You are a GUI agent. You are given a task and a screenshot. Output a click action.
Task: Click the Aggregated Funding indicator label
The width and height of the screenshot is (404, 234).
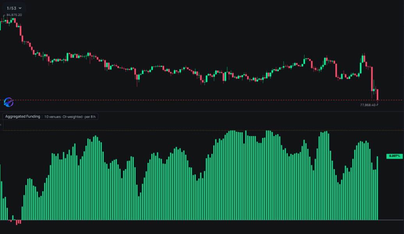click(x=23, y=117)
